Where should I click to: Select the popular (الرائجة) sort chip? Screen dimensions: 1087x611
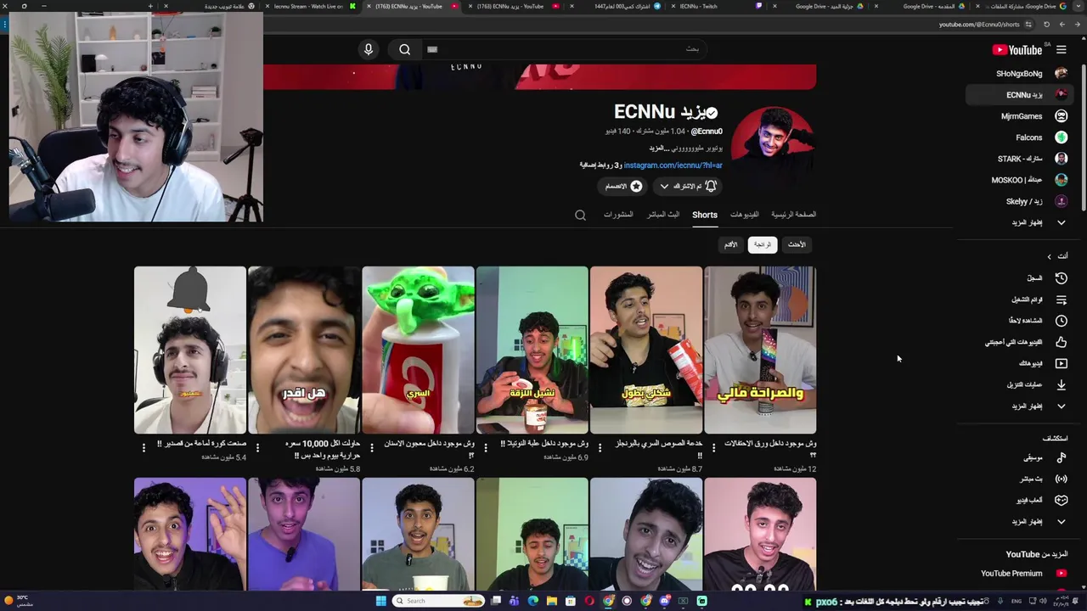click(763, 244)
